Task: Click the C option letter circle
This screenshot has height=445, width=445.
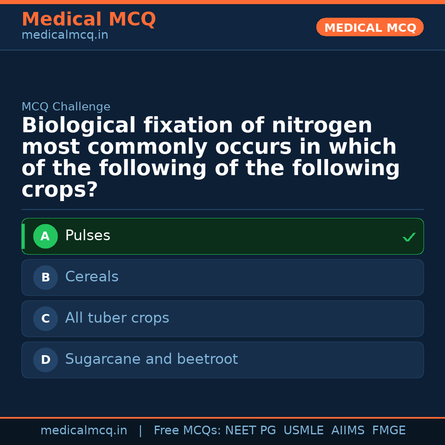Action: 45,319
